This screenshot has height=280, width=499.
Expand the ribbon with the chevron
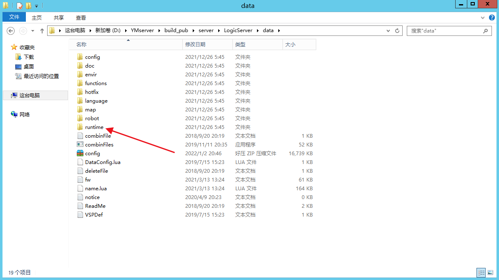483,18
